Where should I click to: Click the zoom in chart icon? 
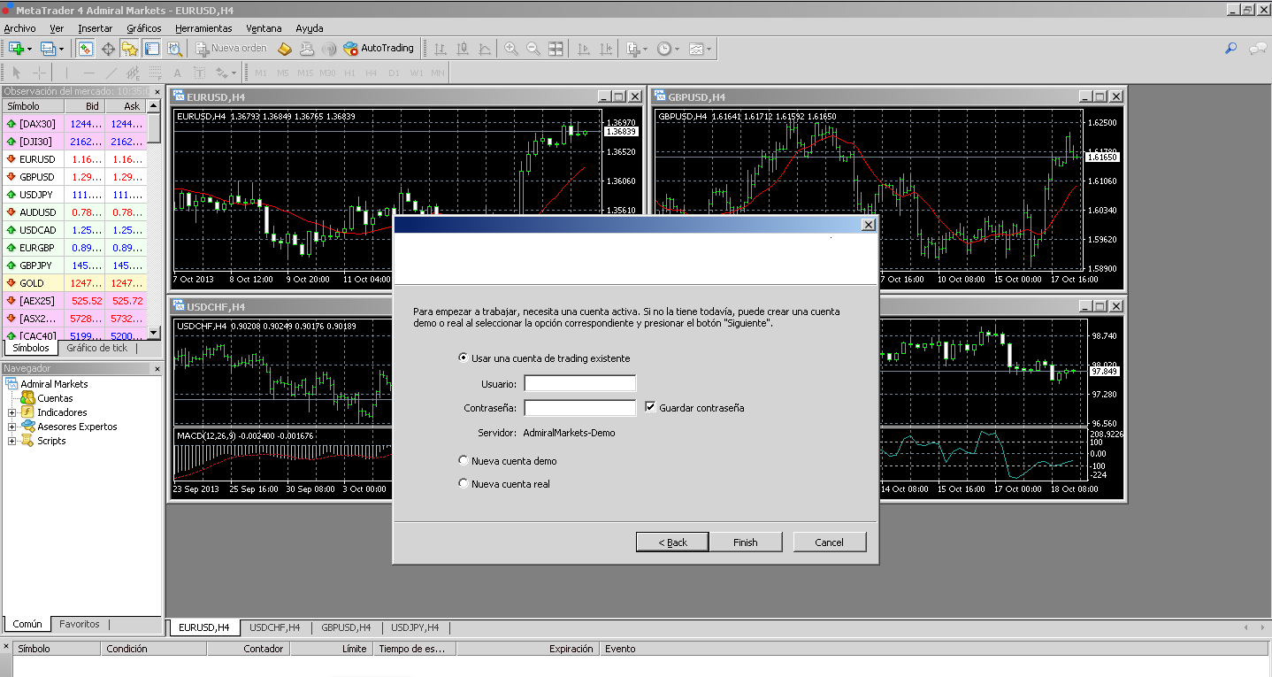[x=511, y=49]
